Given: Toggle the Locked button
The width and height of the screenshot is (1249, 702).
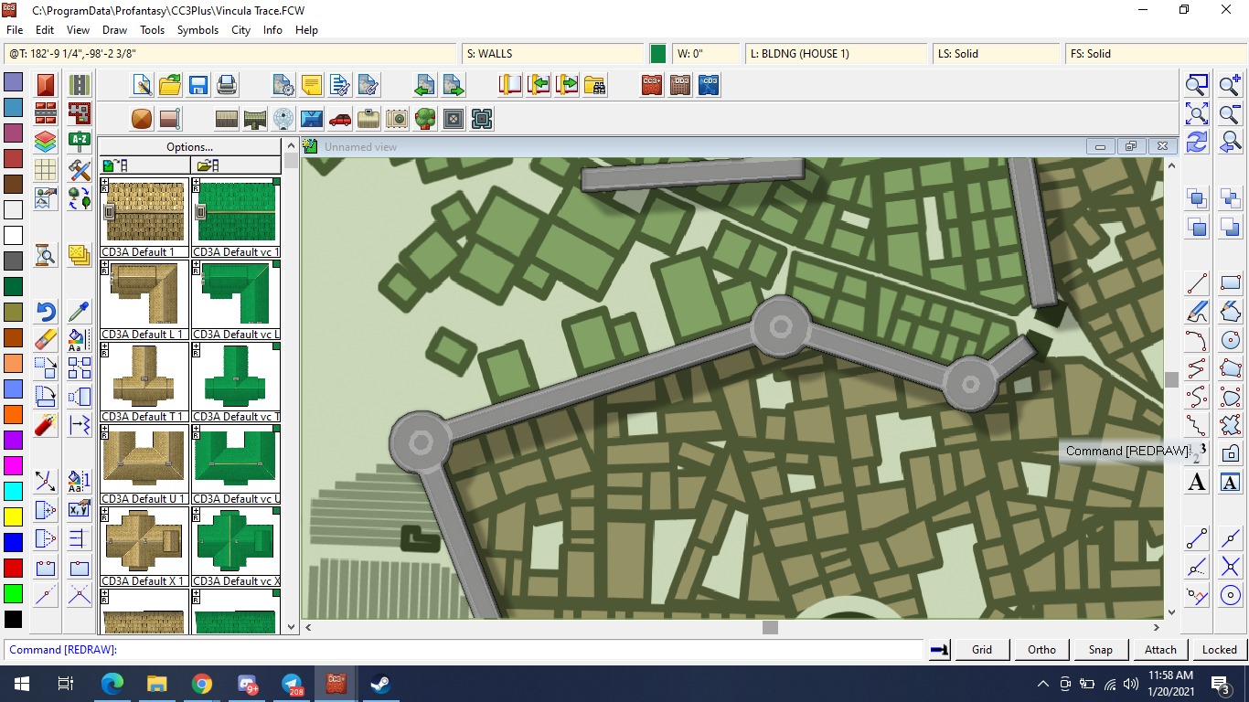Looking at the screenshot, I should (x=1220, y=650).
